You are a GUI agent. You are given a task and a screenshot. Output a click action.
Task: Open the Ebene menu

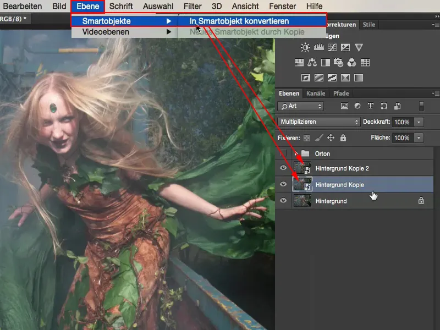tap(88, 6)
